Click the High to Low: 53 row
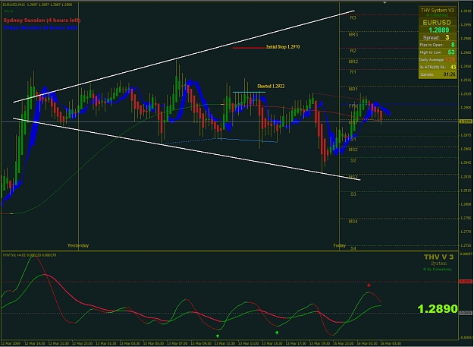Screen dimensions: 474x347 (x=438, y=52)
